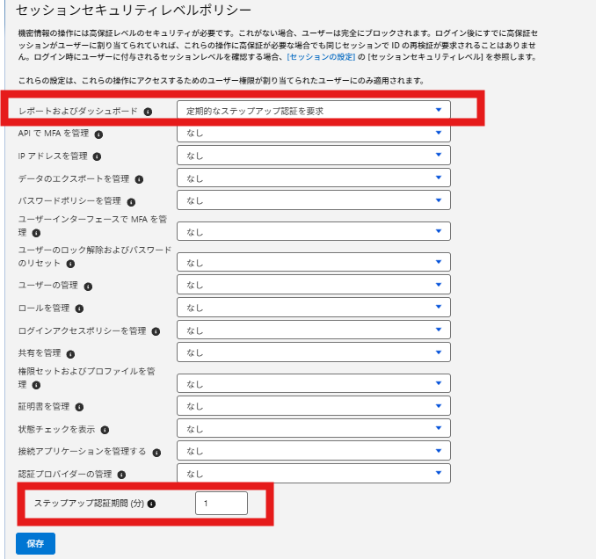
Task: Click info icon for ユーザーのロック解除およびパスワードのリセット
Action: coord(70,264)
